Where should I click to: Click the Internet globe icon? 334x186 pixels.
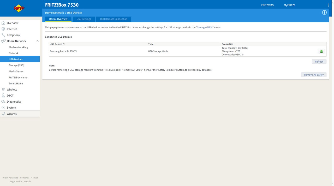tap(3, 29)
